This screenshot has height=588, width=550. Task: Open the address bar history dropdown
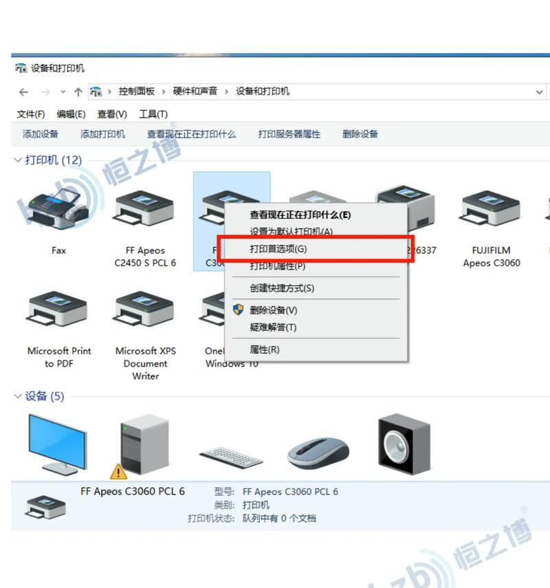(539, 92)
